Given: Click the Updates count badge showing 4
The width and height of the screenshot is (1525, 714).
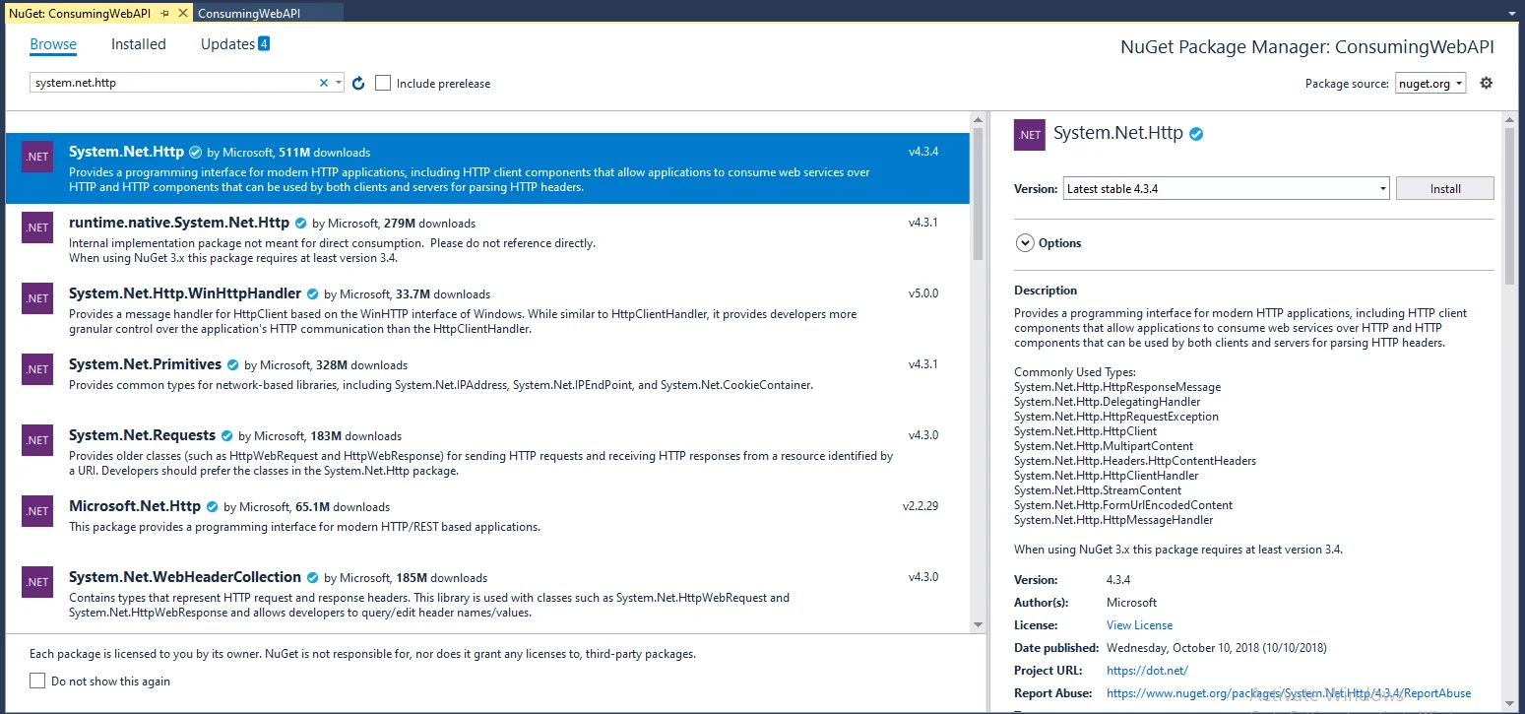Looking at the screenshot, I should point(264,43).
